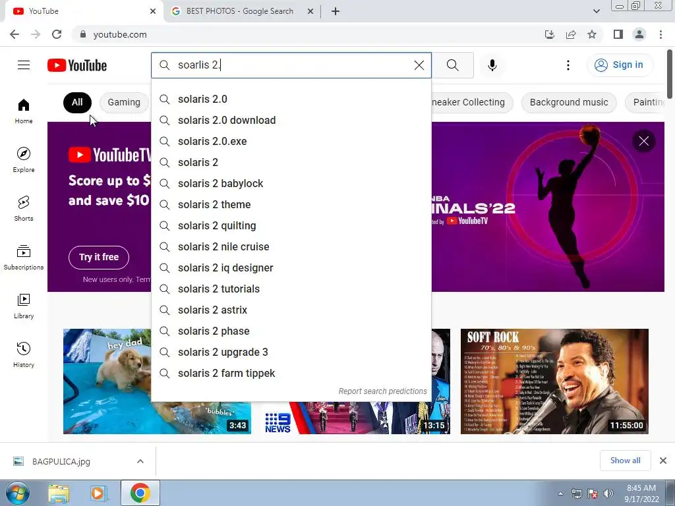Open Subscriptions in the sidebar

click(x=24, y=257)
